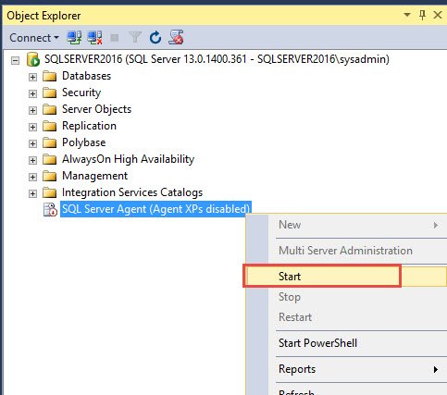The image size is (447, 395).
Task: Click the Replication folder icon
Action: pyautogui.click(x=49, y=126)
